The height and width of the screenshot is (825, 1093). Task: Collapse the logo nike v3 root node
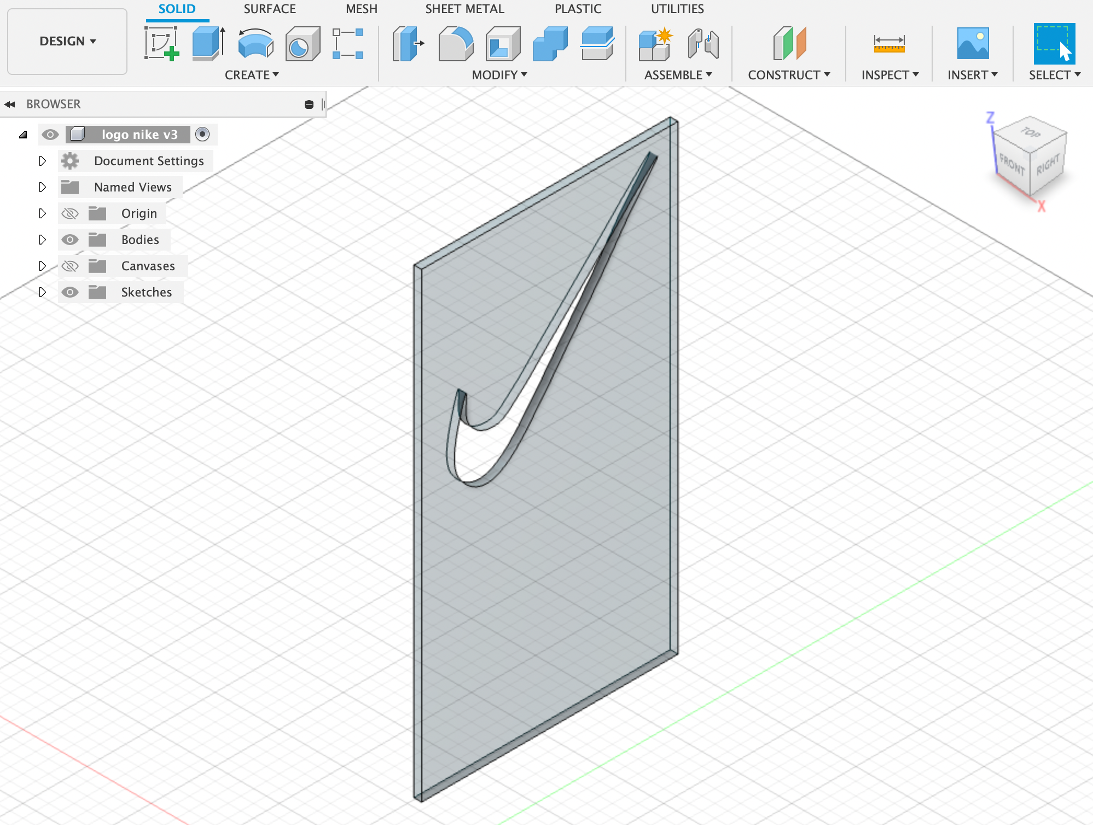(23, 135)
